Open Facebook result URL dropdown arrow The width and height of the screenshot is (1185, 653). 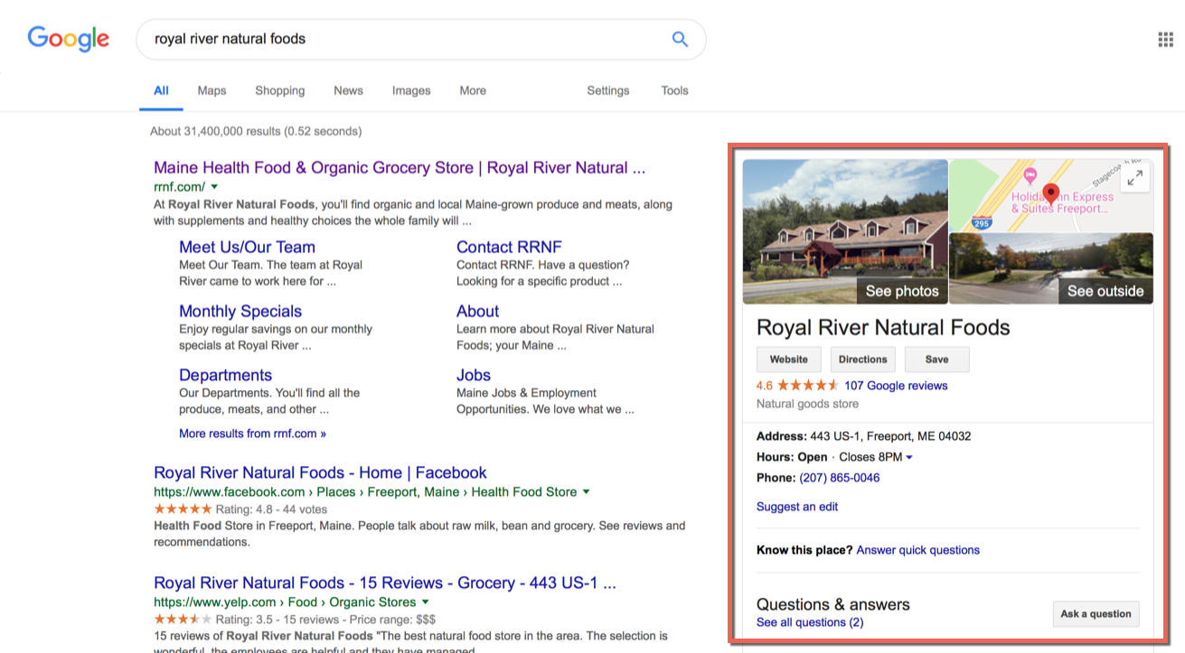[587, 492]
